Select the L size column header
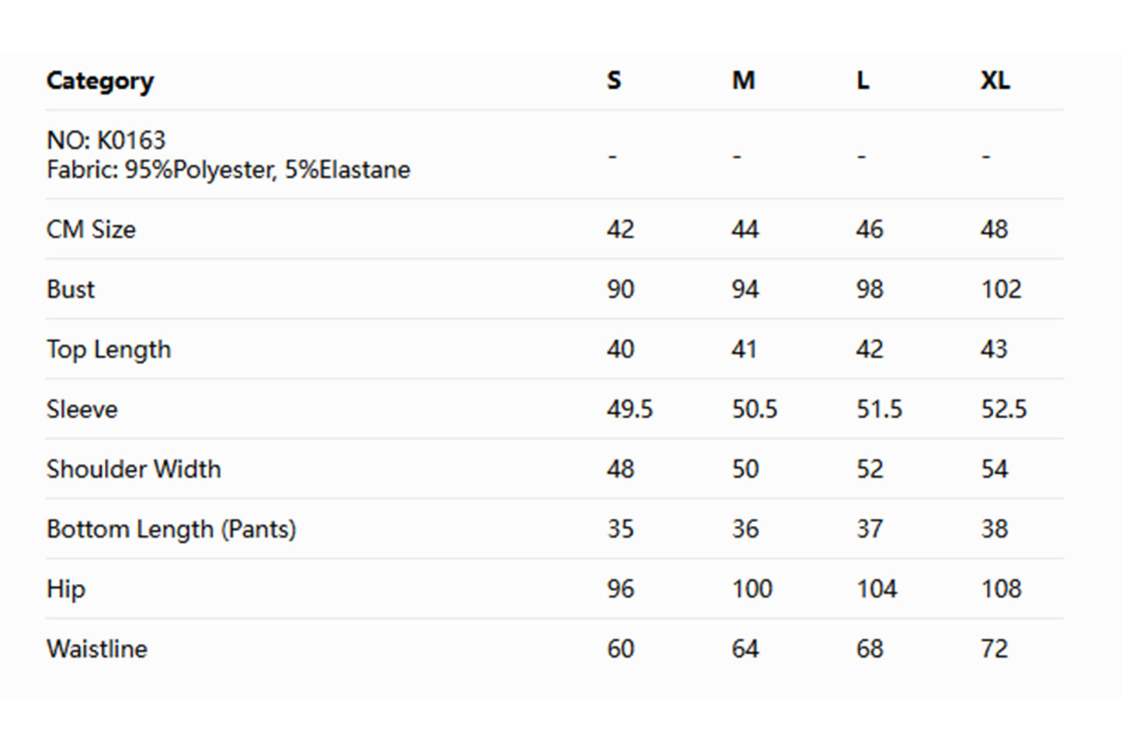 coord(863,81)
